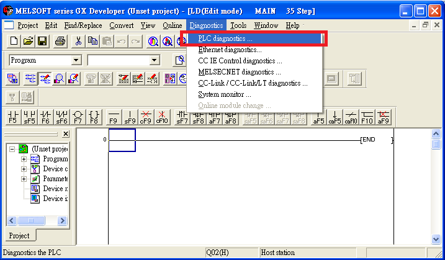Screen dimensions: 445x260
Task: Click the ladder/list switch LD icon
Action: (x=13, y=78)
